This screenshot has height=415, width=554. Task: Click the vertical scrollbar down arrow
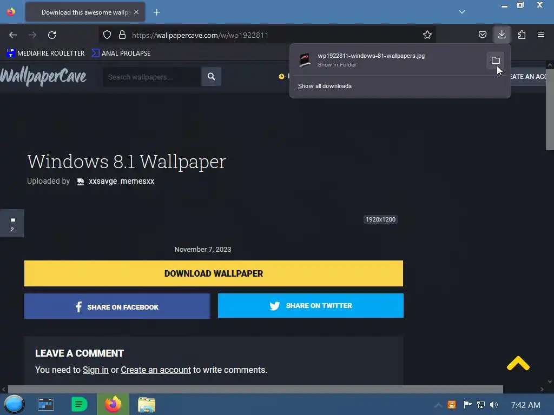coord(550,381)
